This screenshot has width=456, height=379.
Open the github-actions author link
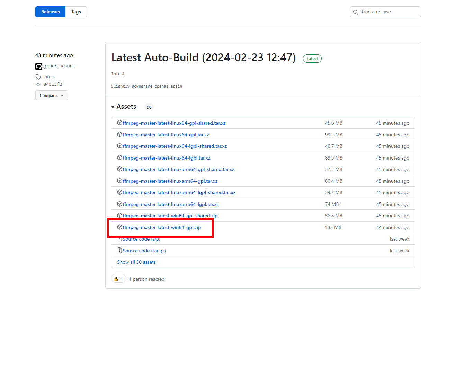pyautogui.click(x=59, y=66)
